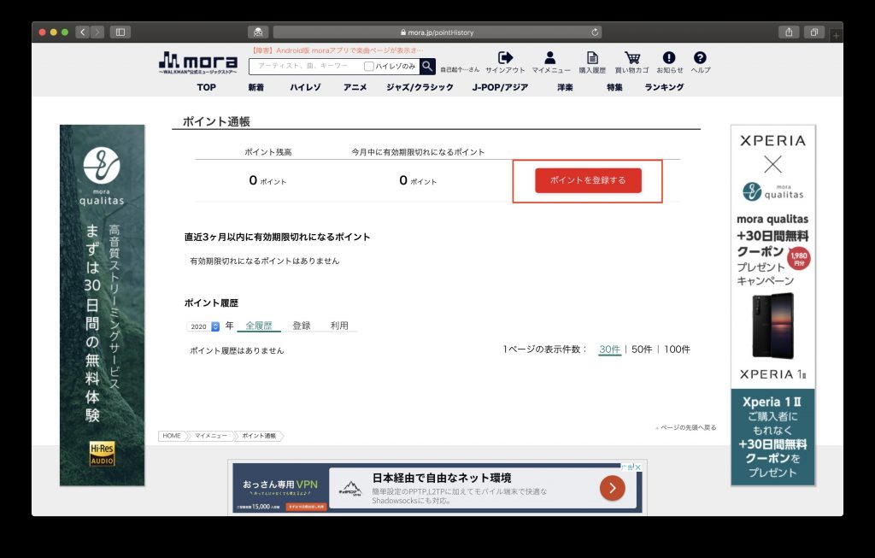Reload the page with refresh icon
The width and height of the screenshot is (875, 558).
[595, 32]
